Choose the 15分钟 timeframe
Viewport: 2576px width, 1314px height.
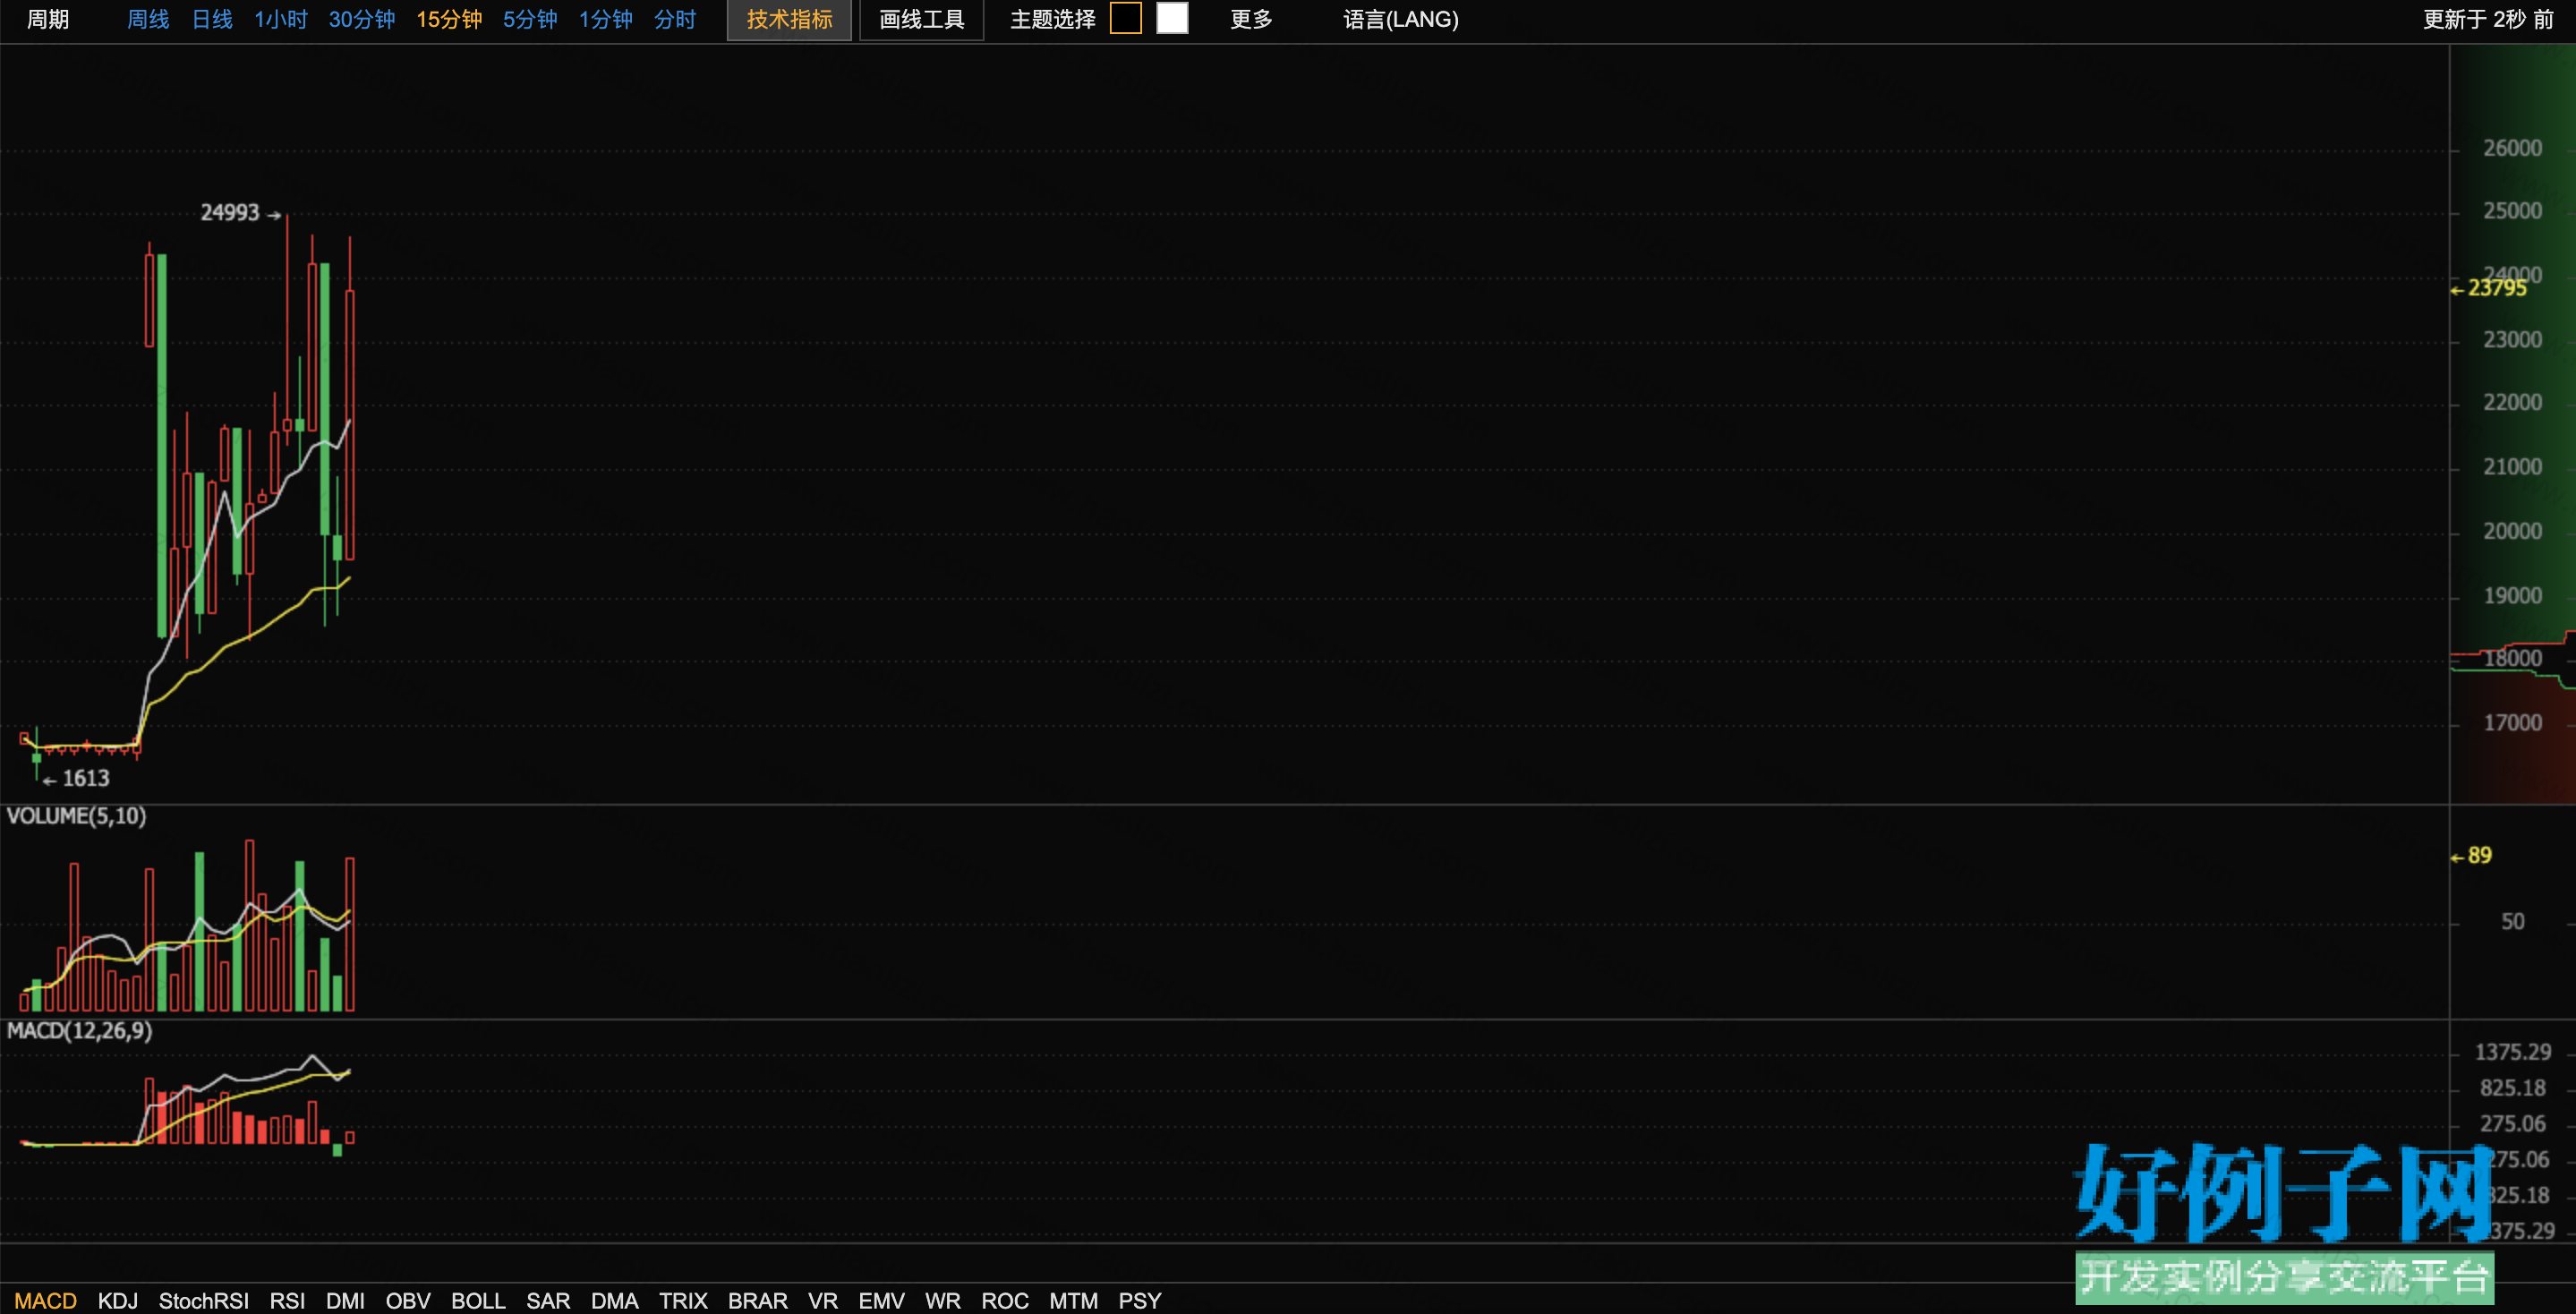point(449,19)
